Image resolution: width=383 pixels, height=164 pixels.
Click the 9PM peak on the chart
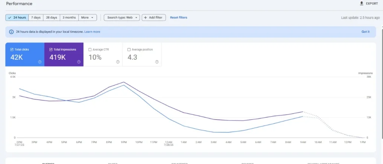pyautogui.click(x=124, y=82)
